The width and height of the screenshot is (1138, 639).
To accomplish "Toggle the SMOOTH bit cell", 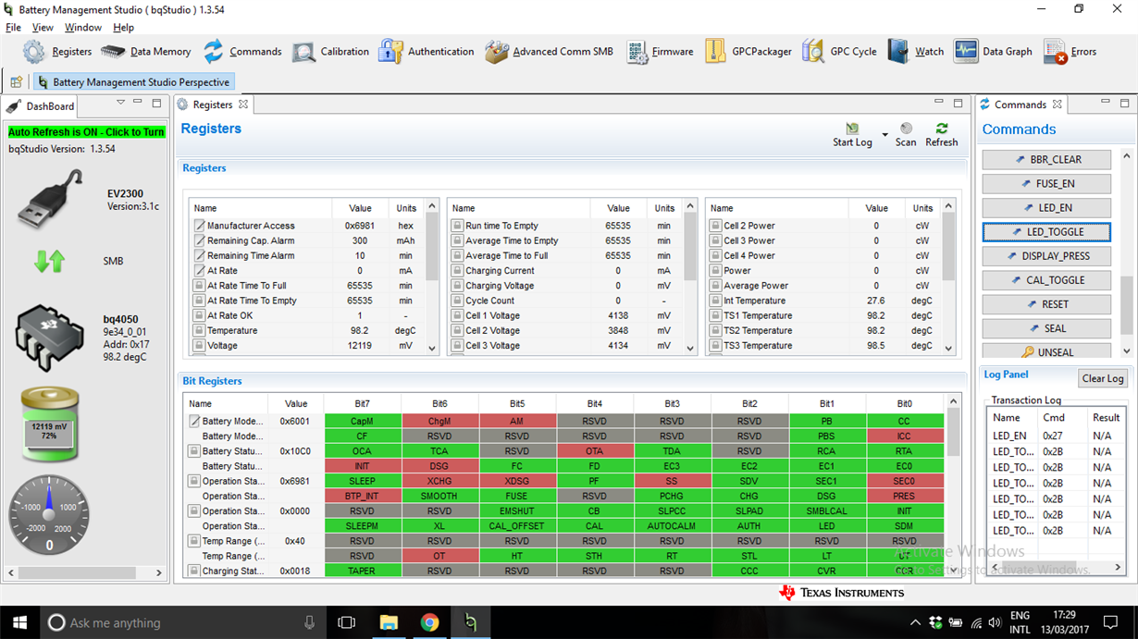I will coord(439,496).
